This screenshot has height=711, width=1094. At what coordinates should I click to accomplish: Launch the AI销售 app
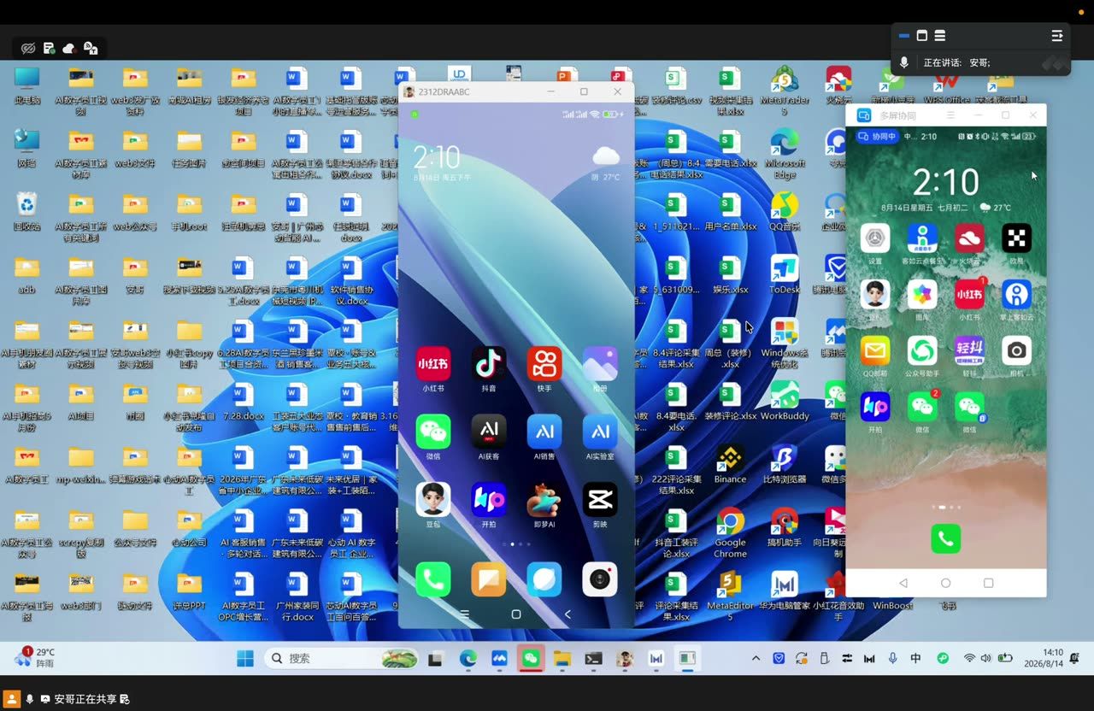click(544, 432)
